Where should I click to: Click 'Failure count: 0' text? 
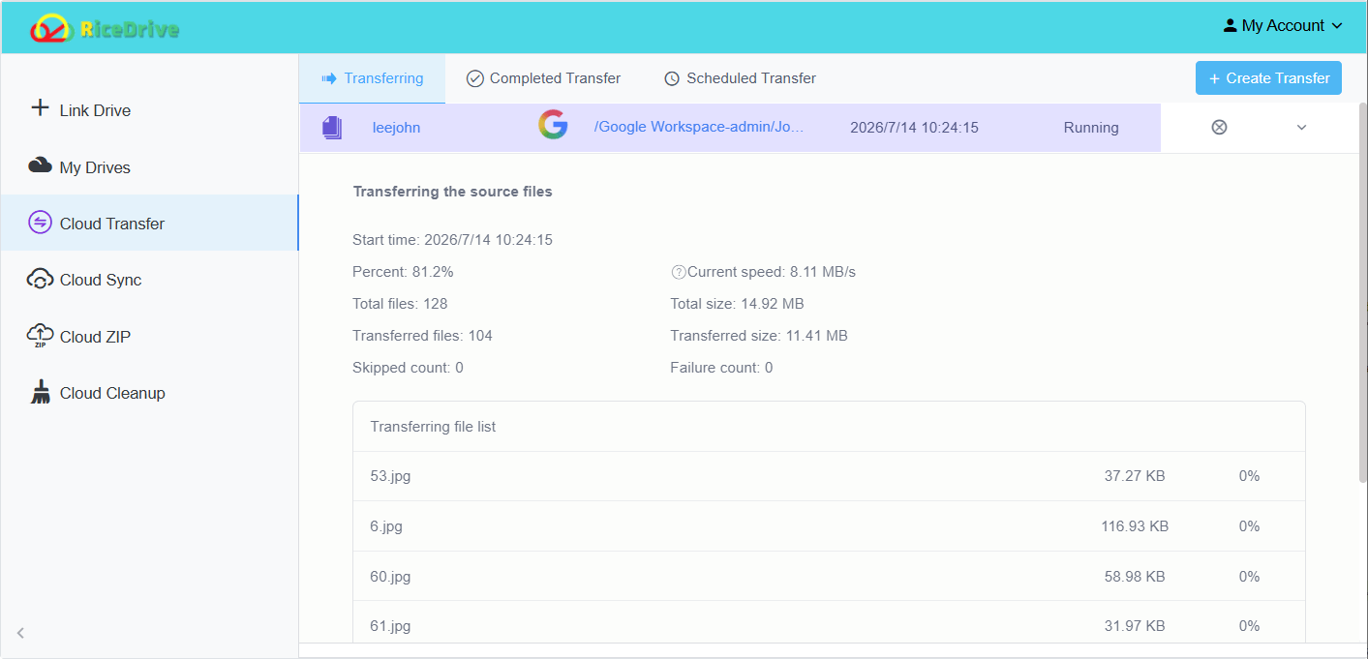[721, 368]
